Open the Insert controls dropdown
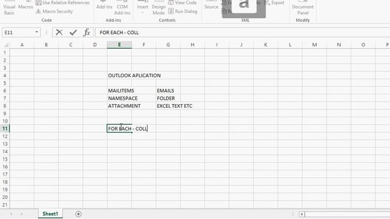390x219 pixels. pos(143,8)
